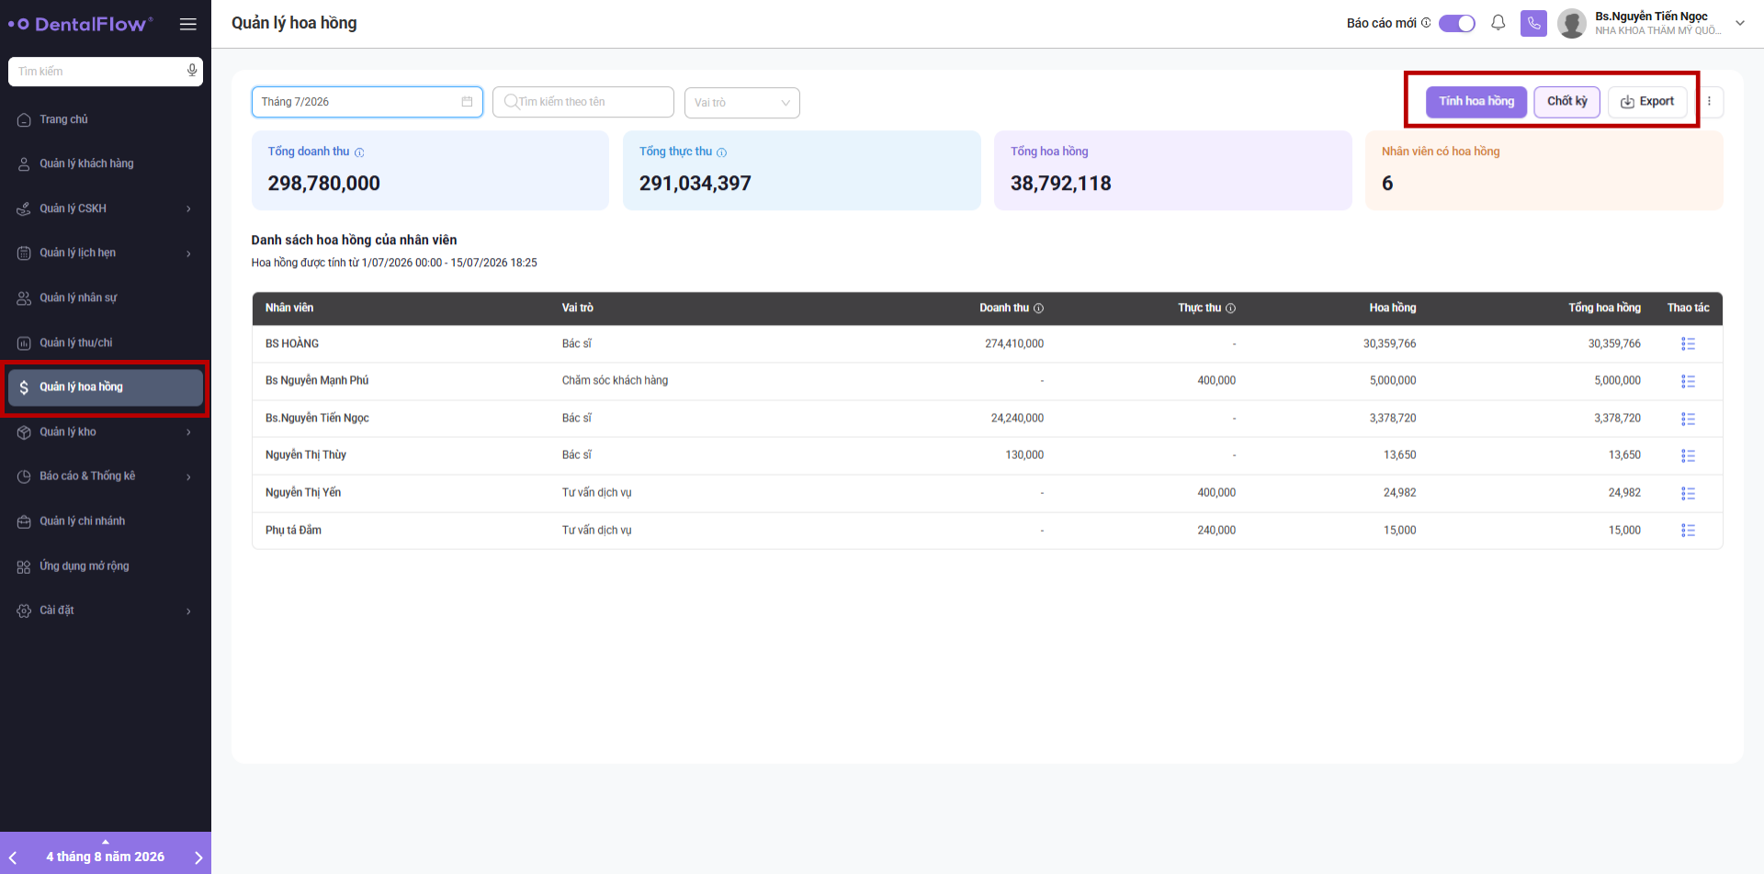The height and width of the screenshot is (874, 1764).
Task: Open detail list icon for Nguyễn Thị Yến
Action: click(1688, 493)
